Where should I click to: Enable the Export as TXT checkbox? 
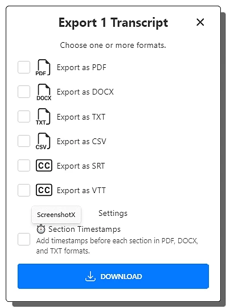pos(24,117)
